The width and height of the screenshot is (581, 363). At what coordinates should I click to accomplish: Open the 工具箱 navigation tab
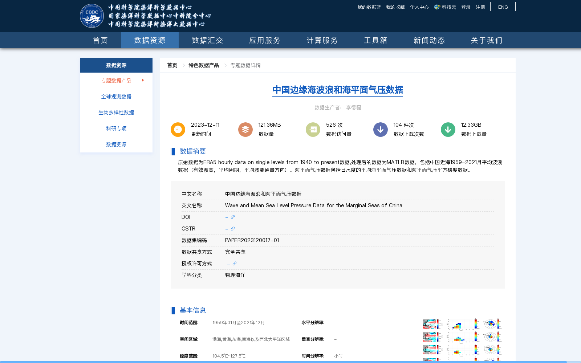tap(376, 40)
